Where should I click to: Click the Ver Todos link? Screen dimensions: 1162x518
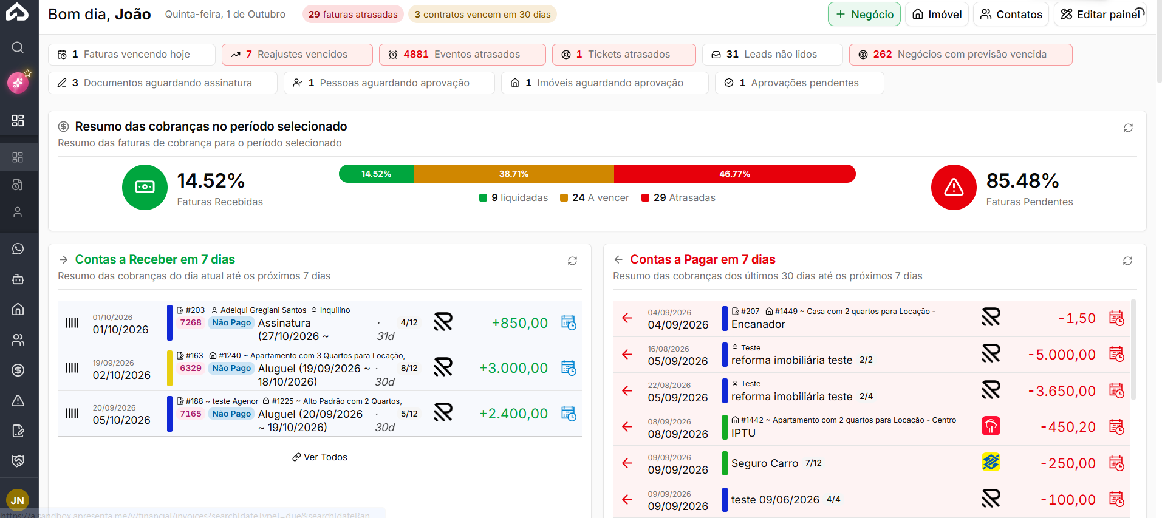click(x=320, y=457)
